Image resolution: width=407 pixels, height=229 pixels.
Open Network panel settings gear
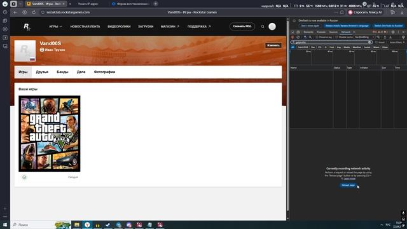point(403,37)
